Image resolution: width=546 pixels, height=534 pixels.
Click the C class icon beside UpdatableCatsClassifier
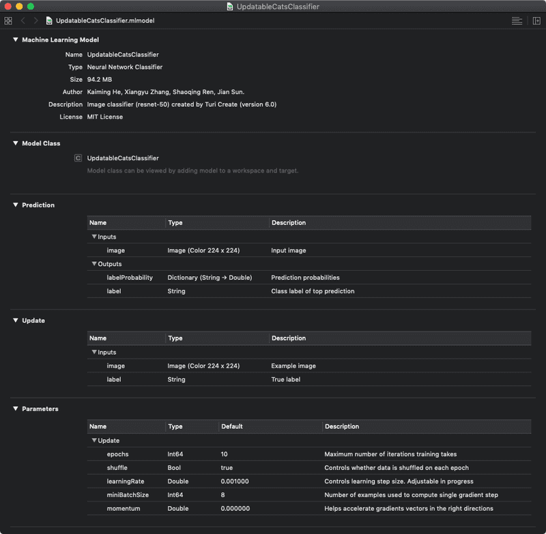(x=78, y=158)
